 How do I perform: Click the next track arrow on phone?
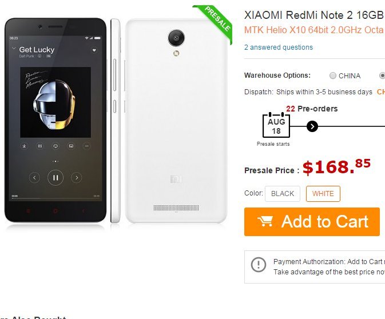tap(76, 178)
